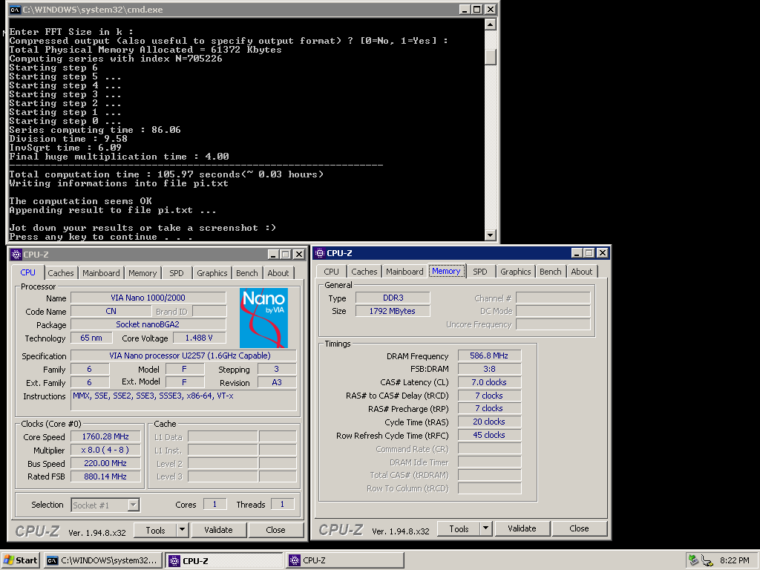Open Memory tab in left CPU-Z window
This screenshot has width=760, height=570.
click(x=142, y=273)
